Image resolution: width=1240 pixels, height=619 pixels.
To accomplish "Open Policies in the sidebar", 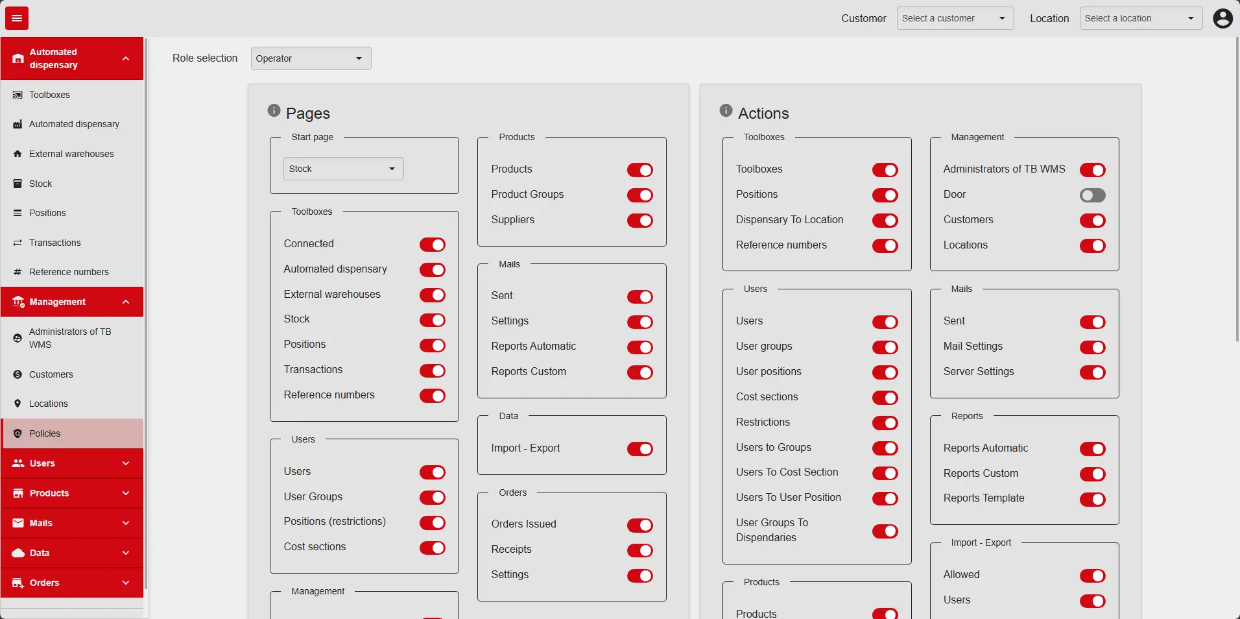I will [45, 433].
